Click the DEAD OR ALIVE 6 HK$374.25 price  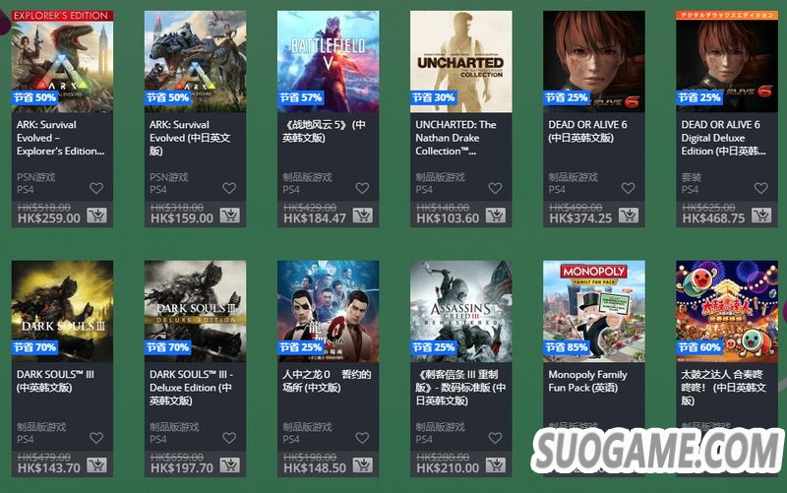580,218
